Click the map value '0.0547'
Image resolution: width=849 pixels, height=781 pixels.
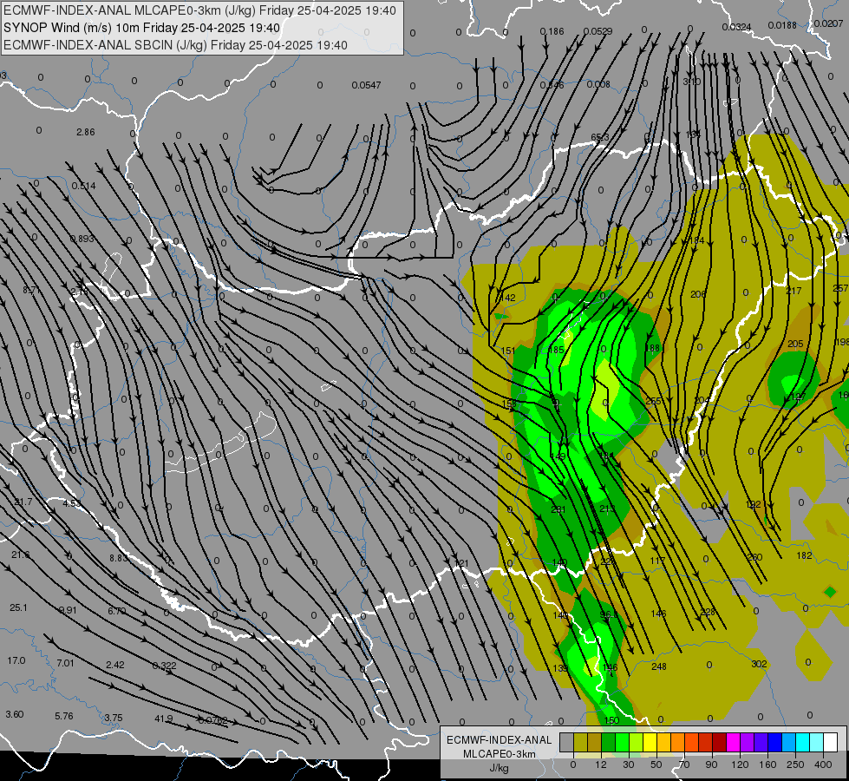point(366,85)
